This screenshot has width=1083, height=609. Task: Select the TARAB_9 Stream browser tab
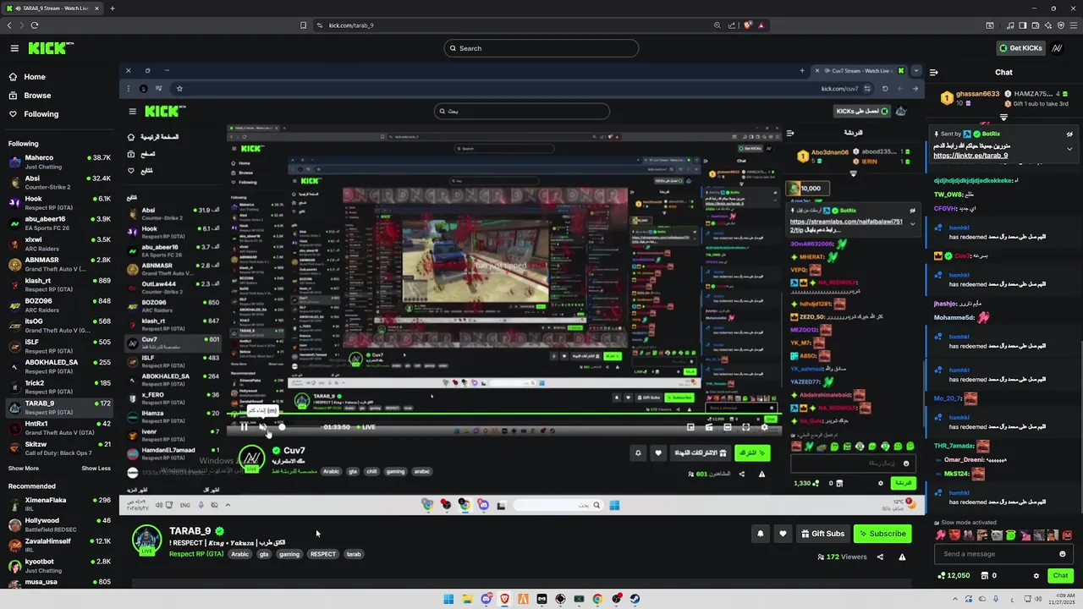51,8
